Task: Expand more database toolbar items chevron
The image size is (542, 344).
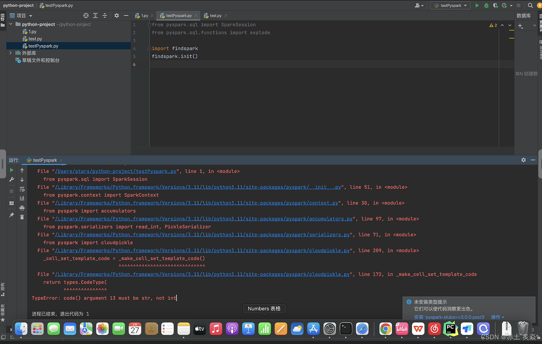Action: click(x=534, y=26)
